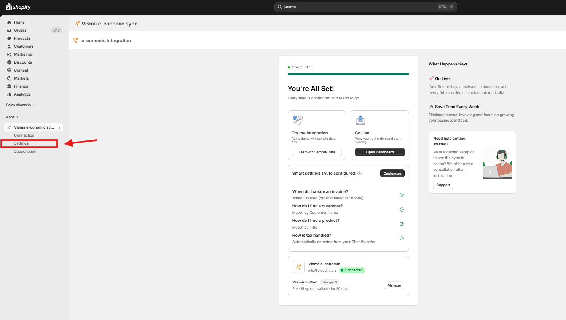
Task: Click the Shopify logo
Action: pos(18,7)
